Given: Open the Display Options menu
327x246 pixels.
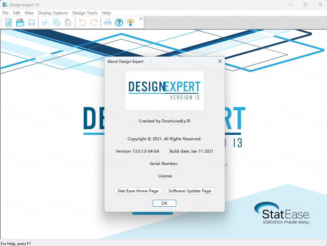Looking at the screenshot, I should [53, 13].
